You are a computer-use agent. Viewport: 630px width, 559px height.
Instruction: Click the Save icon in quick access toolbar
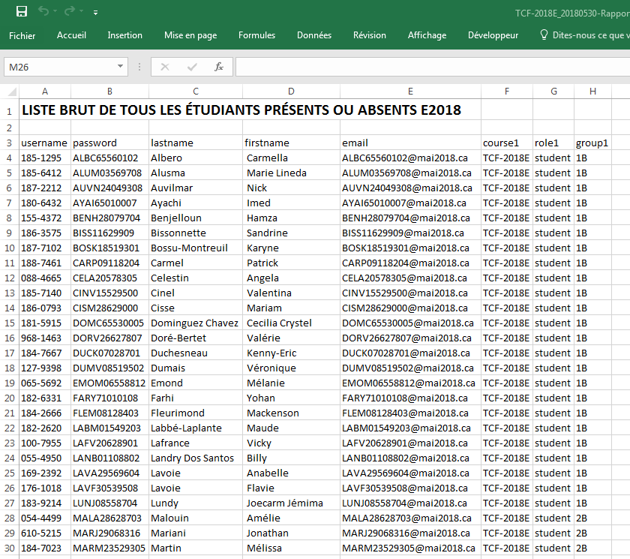pyautogui.click(x=22, y=12)
